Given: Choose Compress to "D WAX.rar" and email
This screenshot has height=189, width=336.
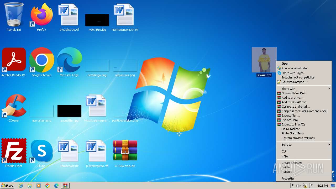Looking at the screenshot, I should [x=304, y=111].
